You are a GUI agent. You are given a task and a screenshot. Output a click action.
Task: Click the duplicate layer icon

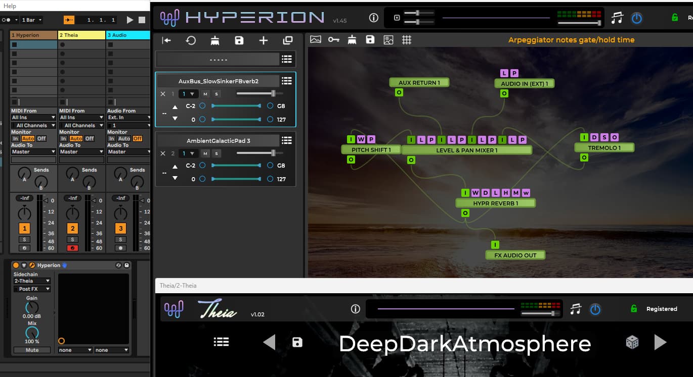(288, 41)
